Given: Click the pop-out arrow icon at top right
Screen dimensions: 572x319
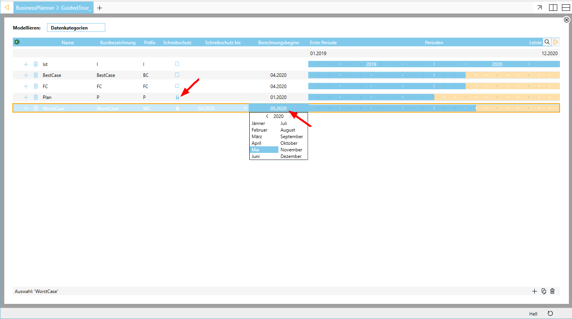Looking at the screenshot, I should pos(539,7).
